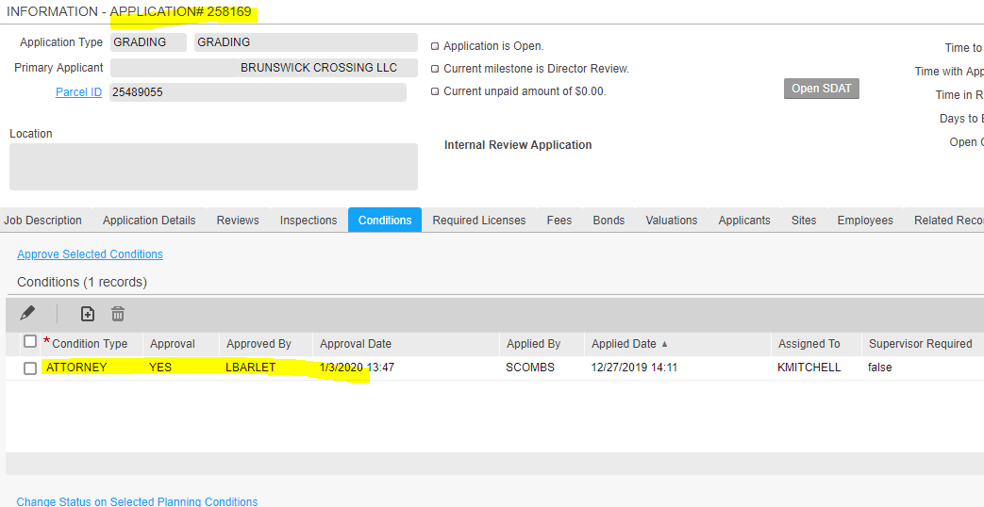Sort by Applied Date column arrow
This screenshot has height=507, width=984.
point(664,344)
